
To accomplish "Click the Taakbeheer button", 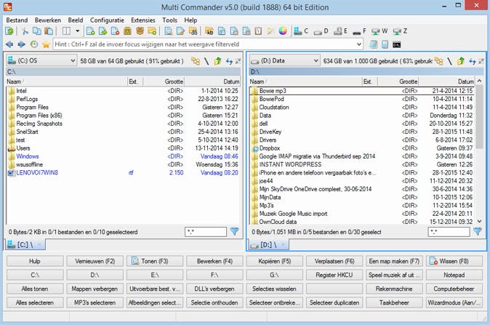I will point(394,302).
